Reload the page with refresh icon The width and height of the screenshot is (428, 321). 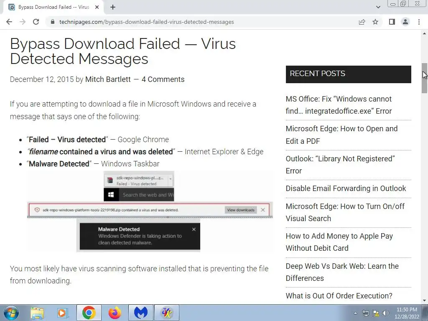[36, 22]
